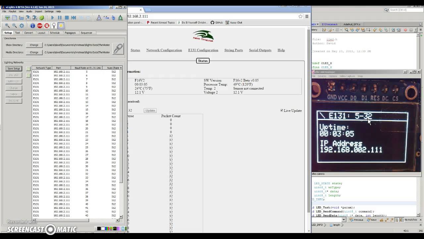This screenshot has height=239, width=424.
Task: Open the Audio menu in xLights
Action: [29, 11]
